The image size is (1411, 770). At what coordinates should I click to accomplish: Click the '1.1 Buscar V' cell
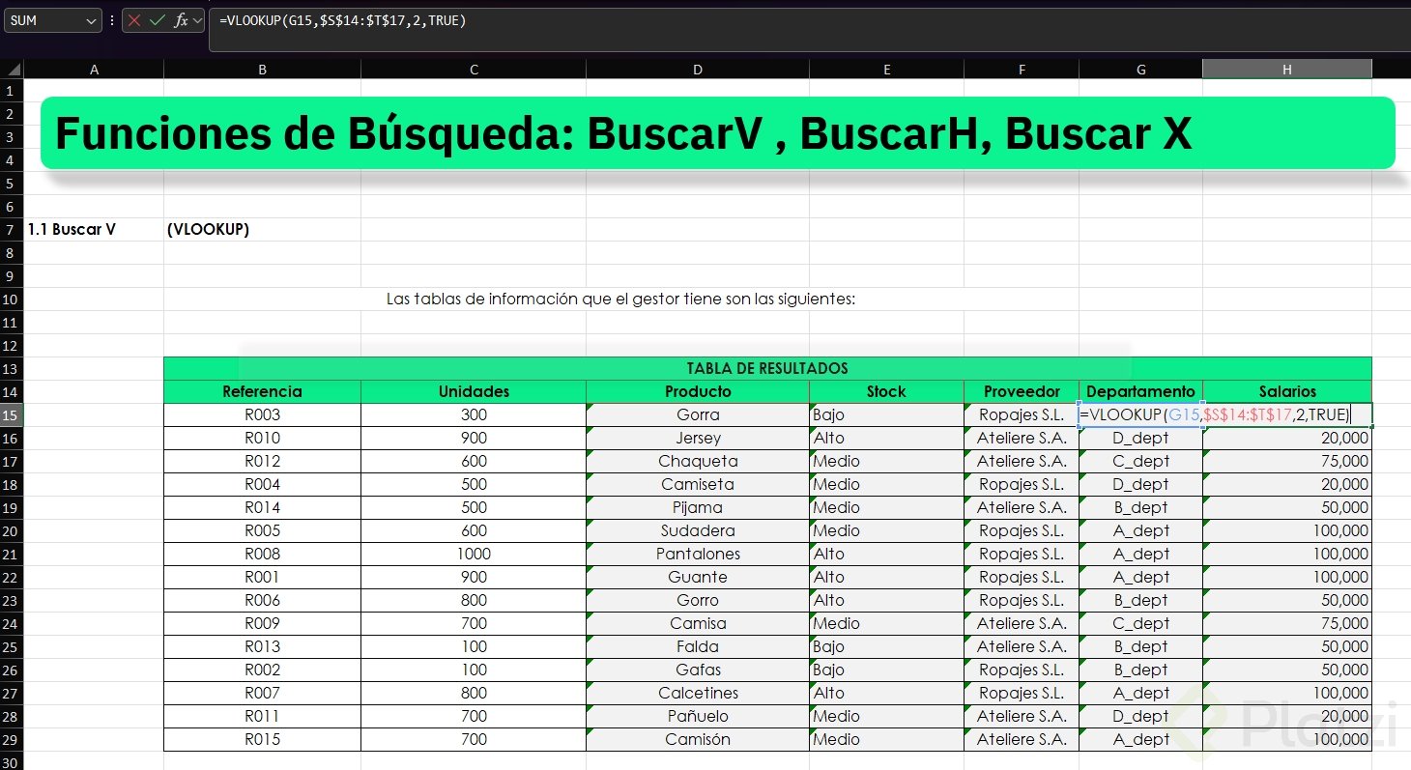click(94, 229)
